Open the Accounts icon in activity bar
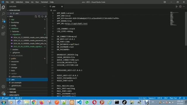 pyautogui.click(x=3, y=87)
